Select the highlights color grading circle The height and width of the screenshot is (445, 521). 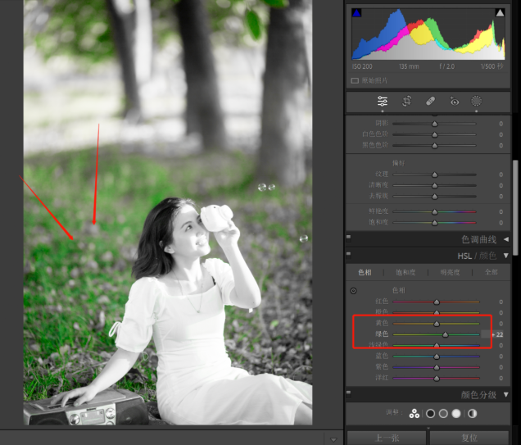point(456,413)
